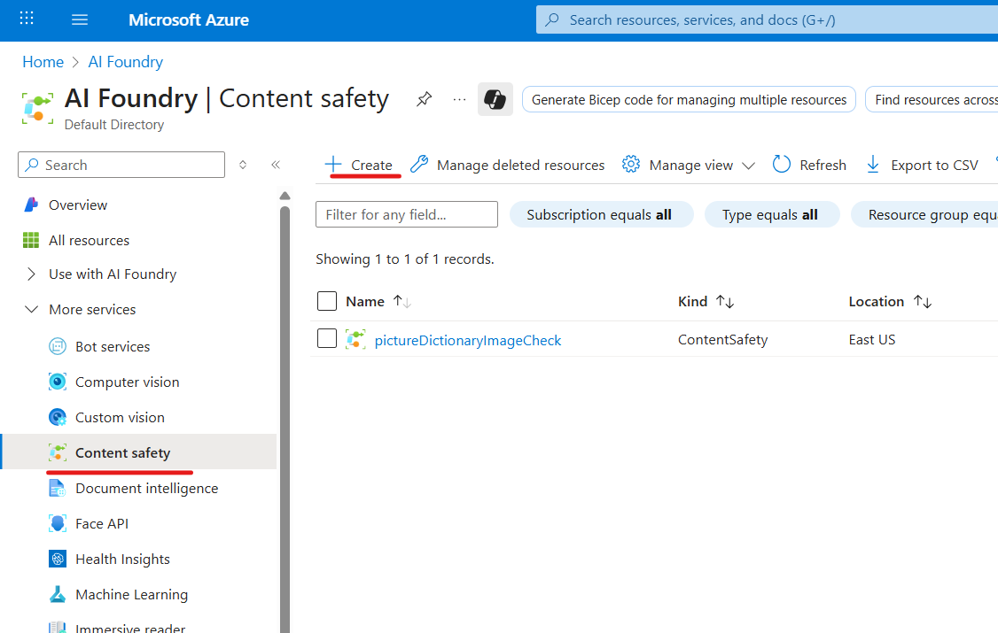The width and height of the screenshot is (998, 633).
Task: Sort the table by Location column
Action: click(890, 301)
